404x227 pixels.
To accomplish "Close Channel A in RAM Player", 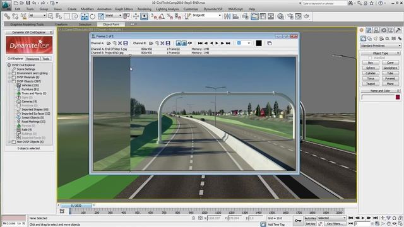I will coord(120,44).
